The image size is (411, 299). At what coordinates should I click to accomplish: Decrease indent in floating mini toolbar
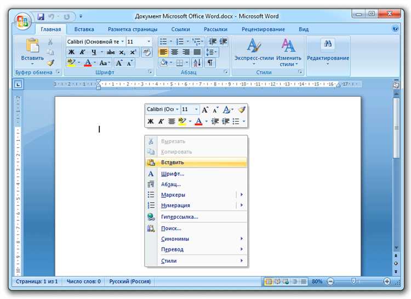(x=215, y=122)
